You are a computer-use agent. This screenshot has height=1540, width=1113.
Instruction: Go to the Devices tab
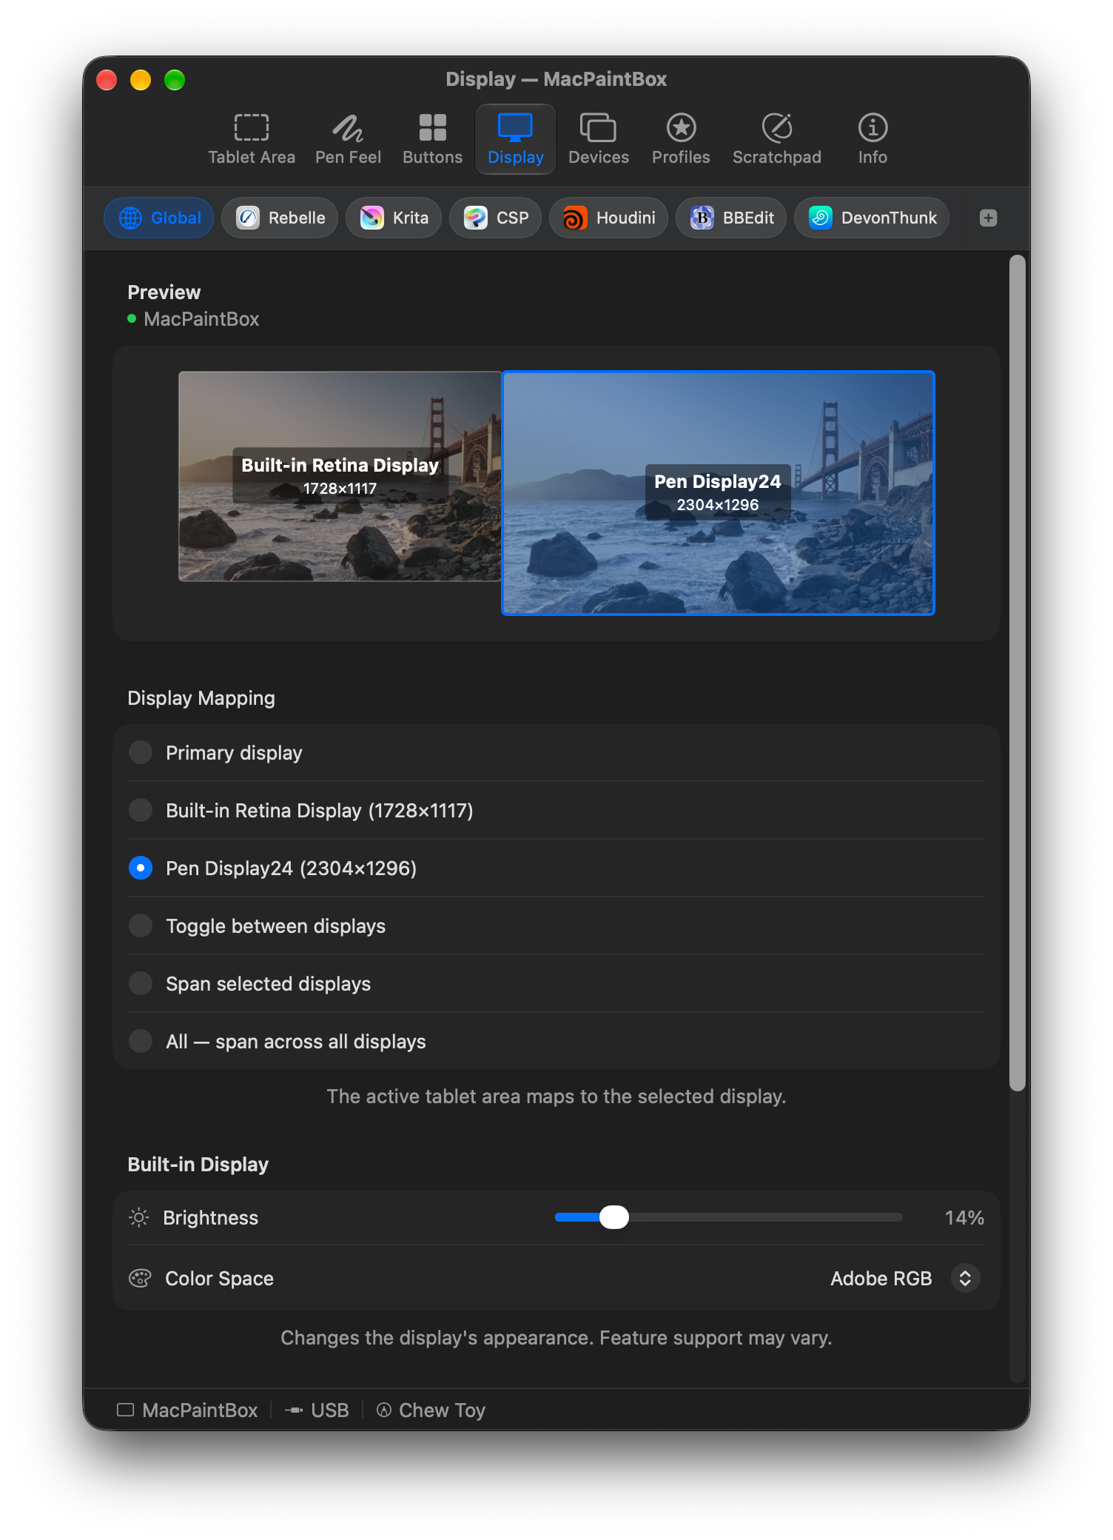[x=599, y=139]
